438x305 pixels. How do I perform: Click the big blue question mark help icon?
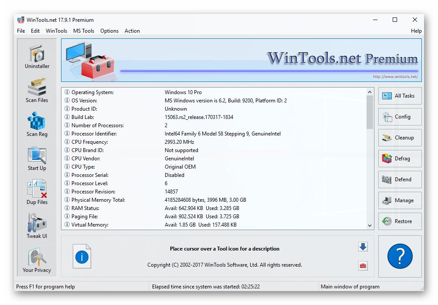tap(400, 256)
